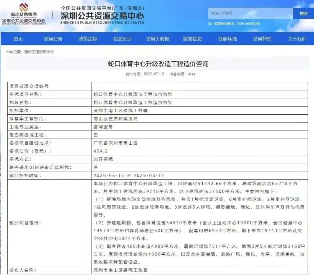Click the overview line starting 本项目为蛇口体育中心升级改造工程
Image resolution: width=314 pixels, height=275 pixels.
(x=195, y=187)
